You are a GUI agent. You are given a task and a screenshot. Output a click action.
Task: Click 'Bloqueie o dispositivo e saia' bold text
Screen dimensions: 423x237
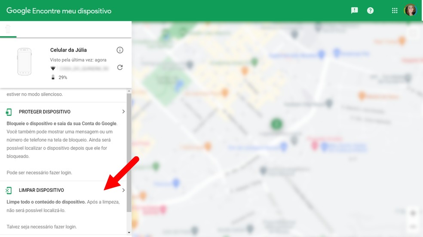click(x=62, y=124)
